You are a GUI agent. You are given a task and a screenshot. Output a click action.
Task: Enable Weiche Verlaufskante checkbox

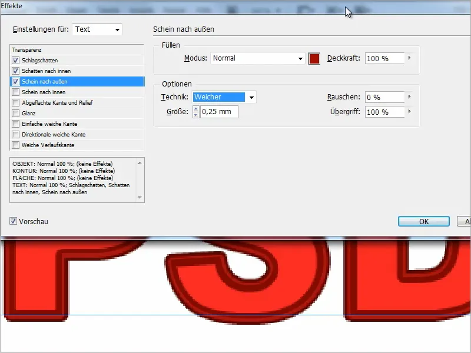pyautogui.click(x=16, y=145)
